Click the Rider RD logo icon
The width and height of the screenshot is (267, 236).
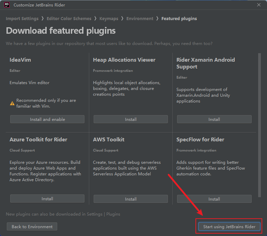pos(7,5)
